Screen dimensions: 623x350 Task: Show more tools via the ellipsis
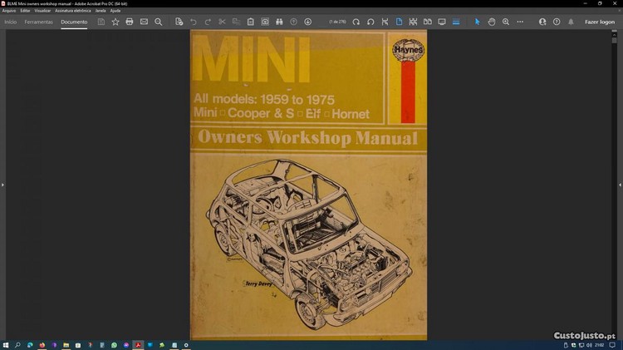click(520, 22)
